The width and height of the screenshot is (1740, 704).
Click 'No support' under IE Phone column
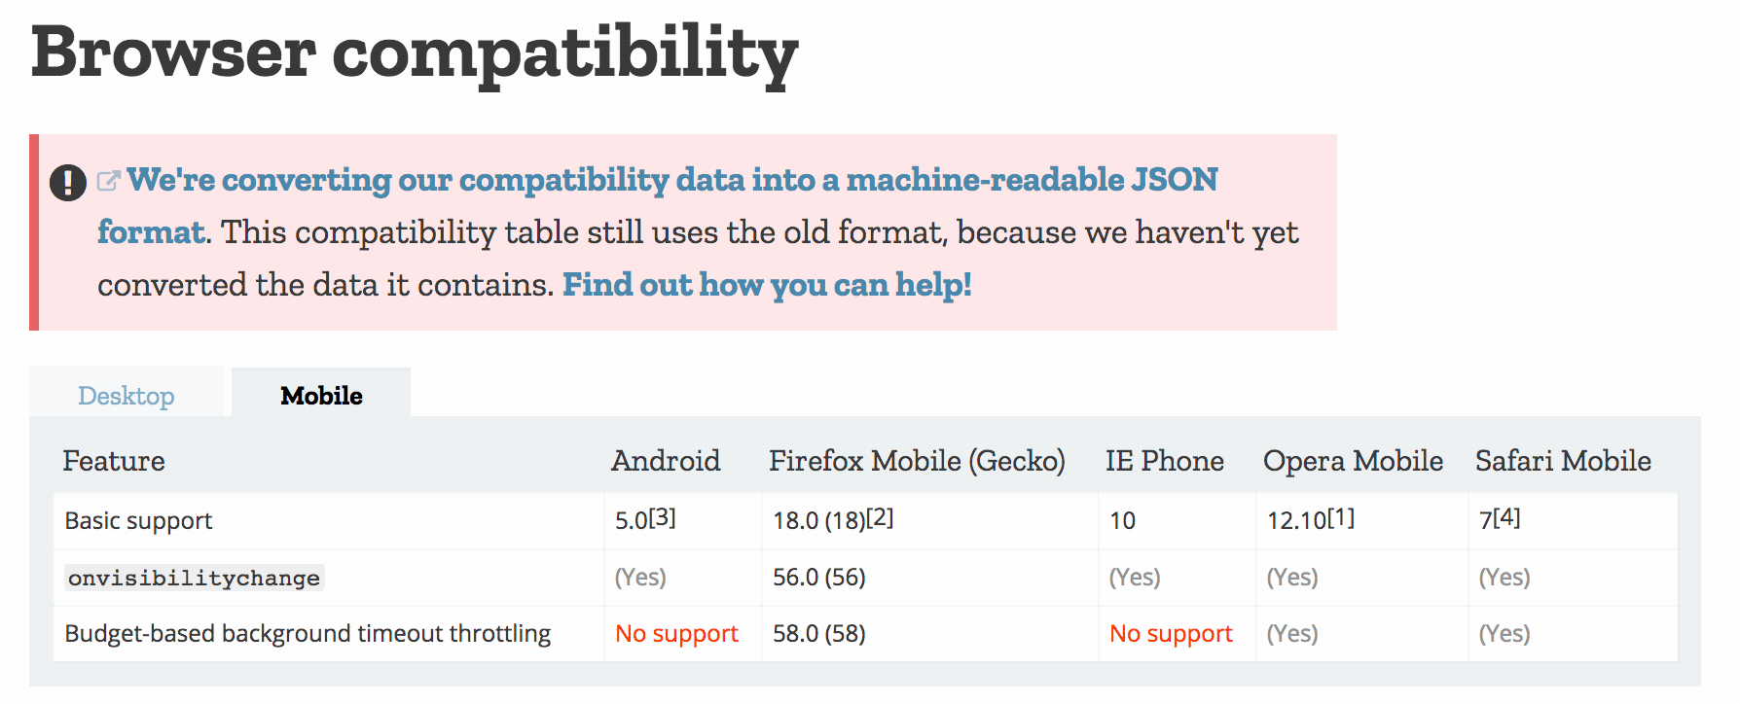tap(1171, 634)
